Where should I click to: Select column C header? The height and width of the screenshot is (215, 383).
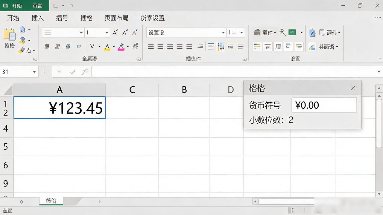pyautogui.click(x=132, y=90)
